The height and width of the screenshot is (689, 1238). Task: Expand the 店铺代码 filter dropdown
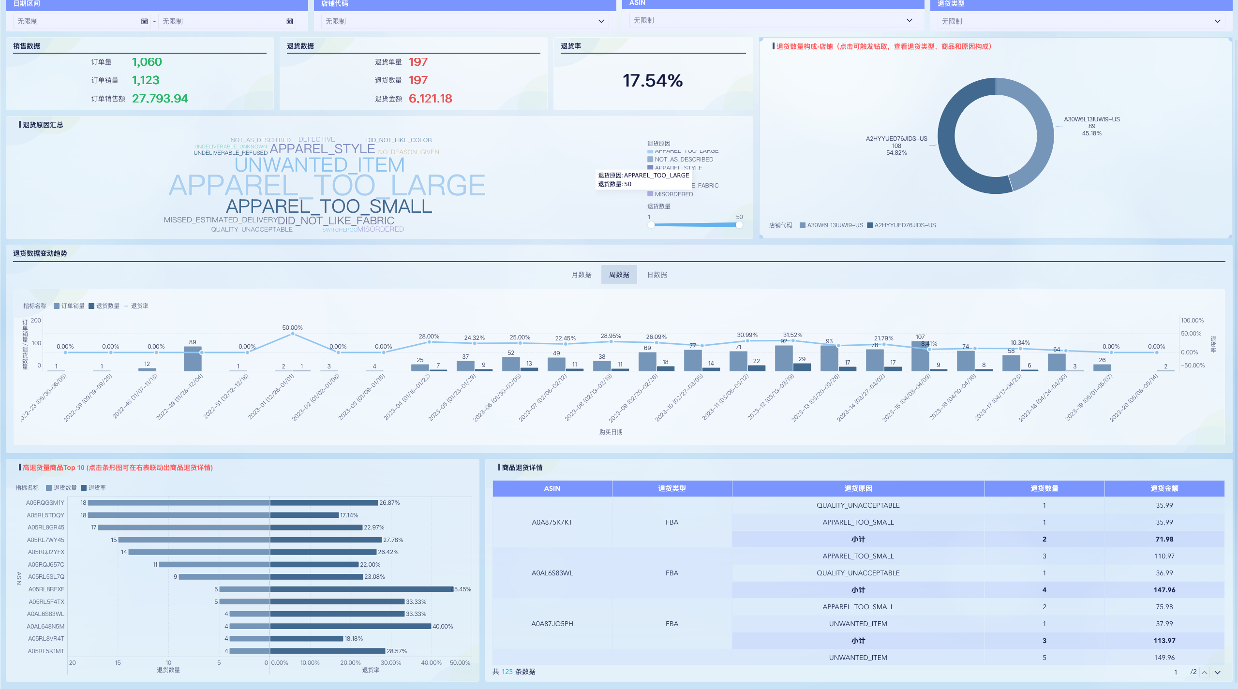[601, 21]
